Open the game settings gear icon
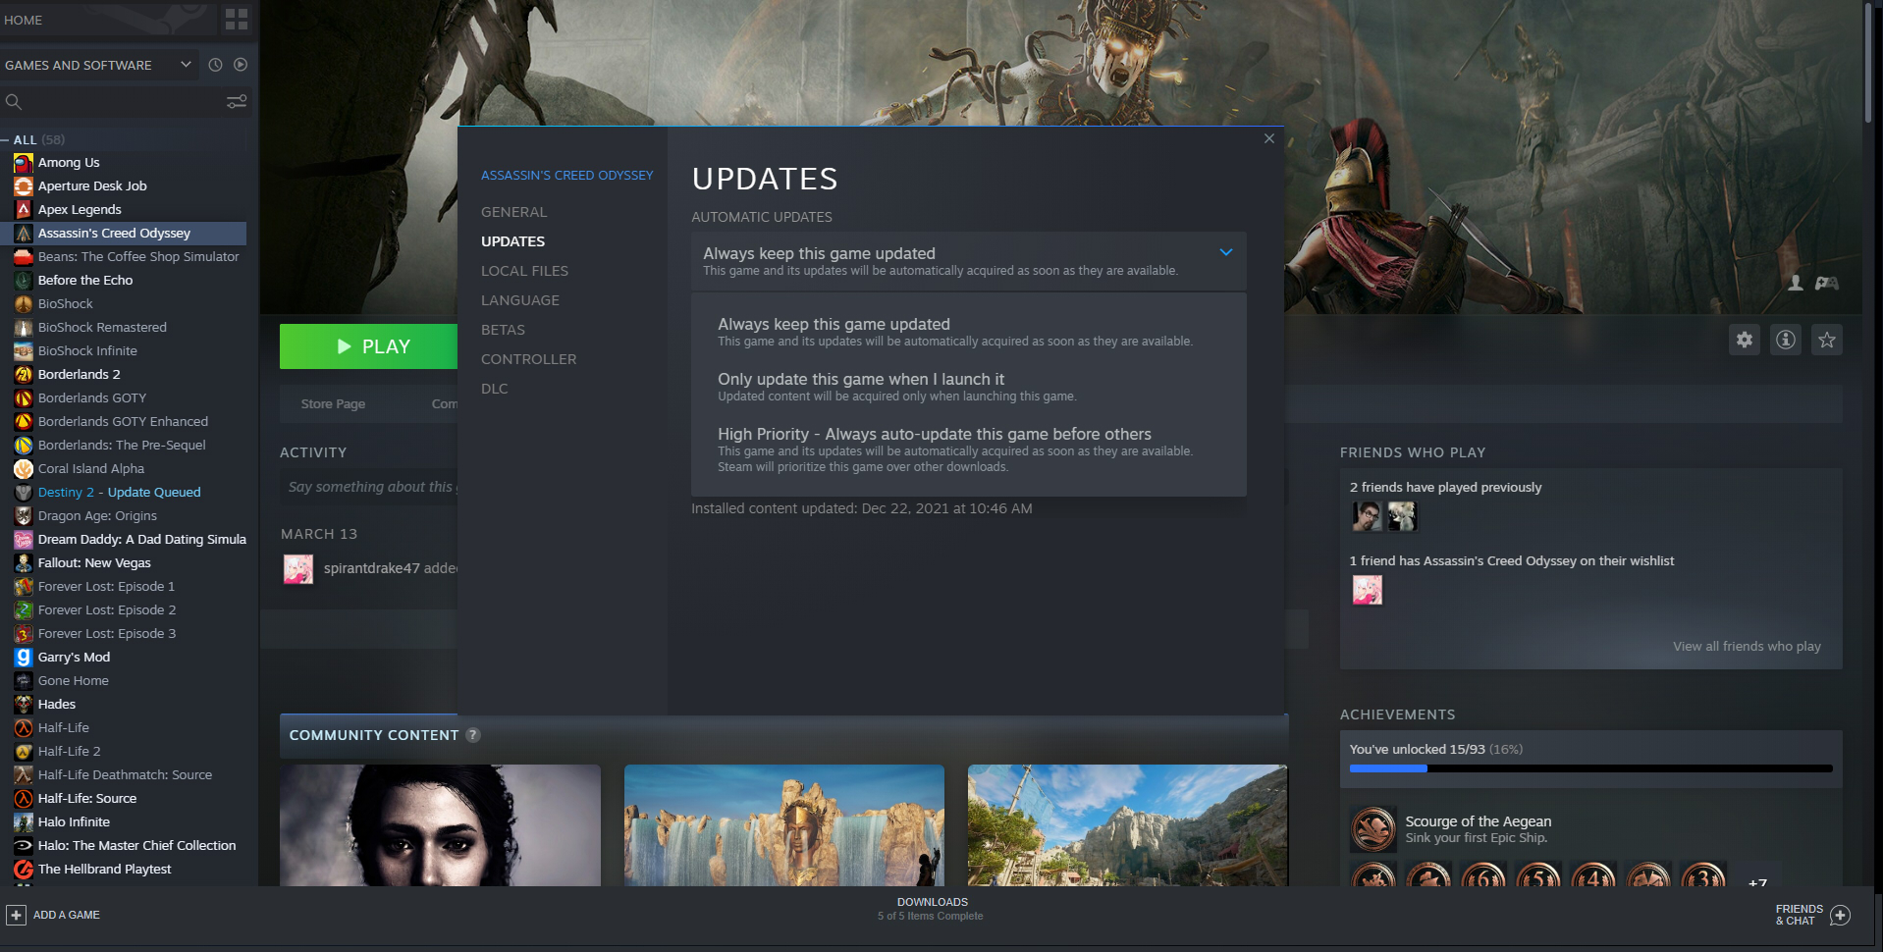This screenshot has width=1883, height=952. (1745, 340)
